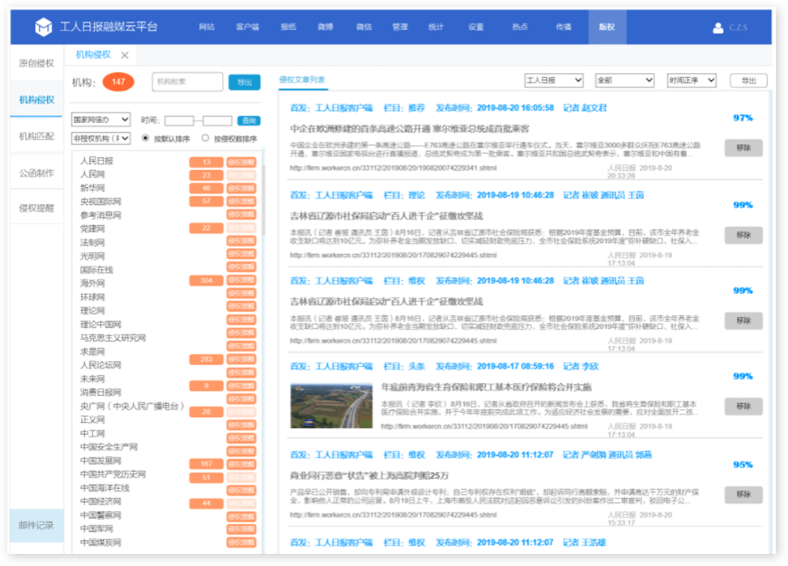Click the blue 导出 button beside search
The width and height of the screenshot is (788, 566).
245,82
